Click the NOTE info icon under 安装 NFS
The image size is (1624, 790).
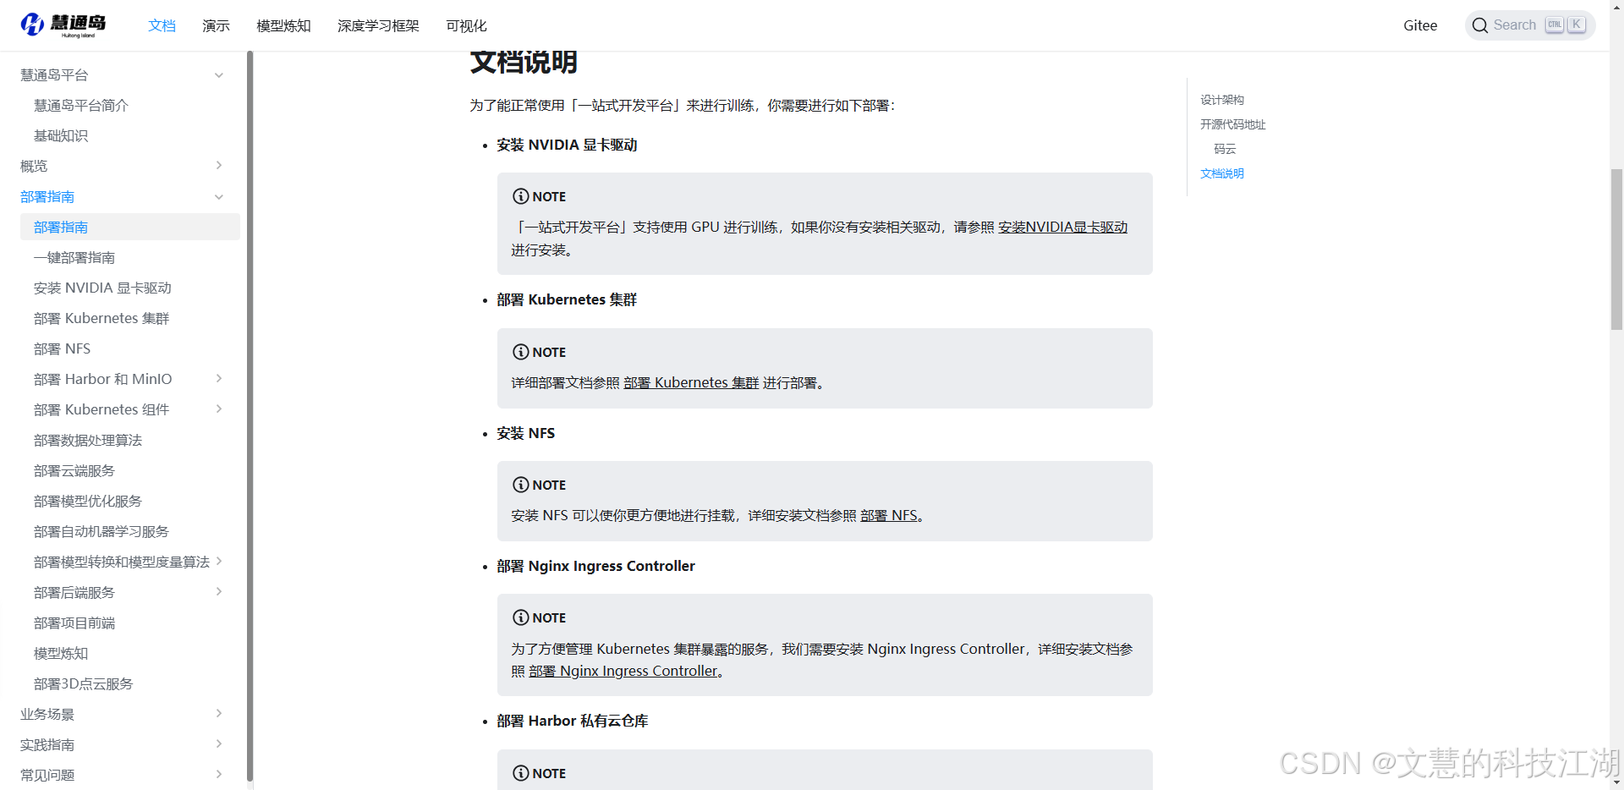point(520,485)
